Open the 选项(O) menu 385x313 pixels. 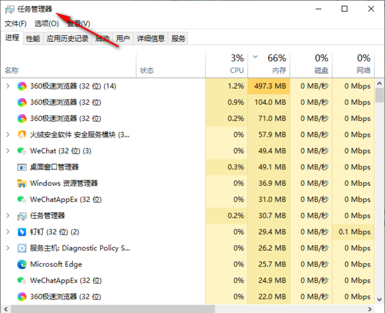[47, 24]
